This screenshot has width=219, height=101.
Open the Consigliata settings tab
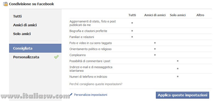[35, 48]
